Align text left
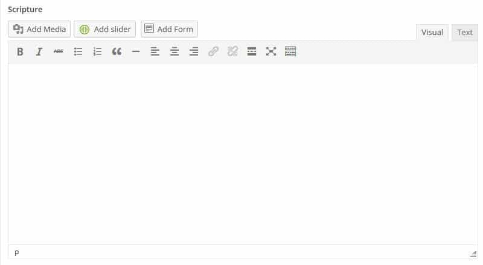Image resolution: width=483 pixels, height=265 pixels. coord(155,51)
